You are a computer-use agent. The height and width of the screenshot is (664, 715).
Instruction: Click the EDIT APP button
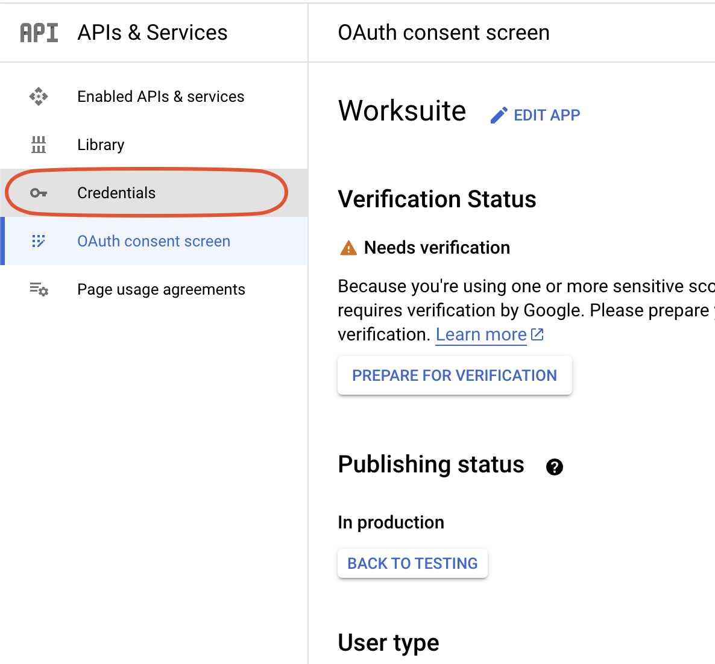pyautogui.click(x=535, y=115)
